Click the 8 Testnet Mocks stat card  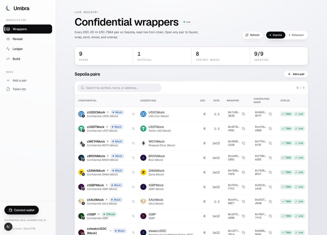221,56
